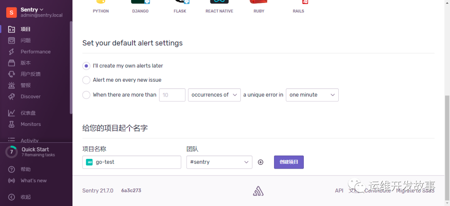Screen dimensions: 450x206
Task: Expand the Sentry organization dropdown
Action: pos(32,10)
